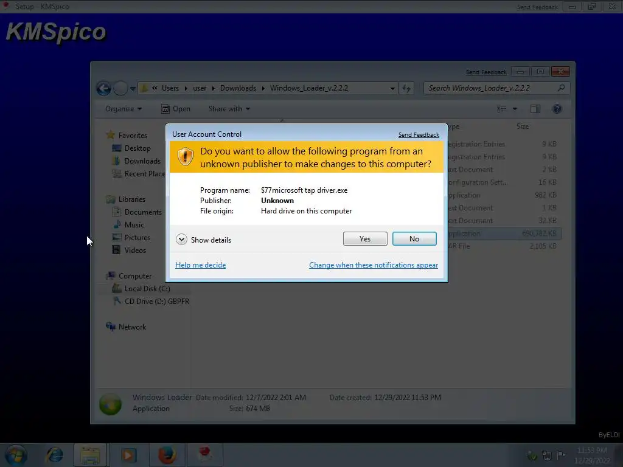Select Videos library
The image size is (623, 467).
pyautogui.click(x=135, y=250)
